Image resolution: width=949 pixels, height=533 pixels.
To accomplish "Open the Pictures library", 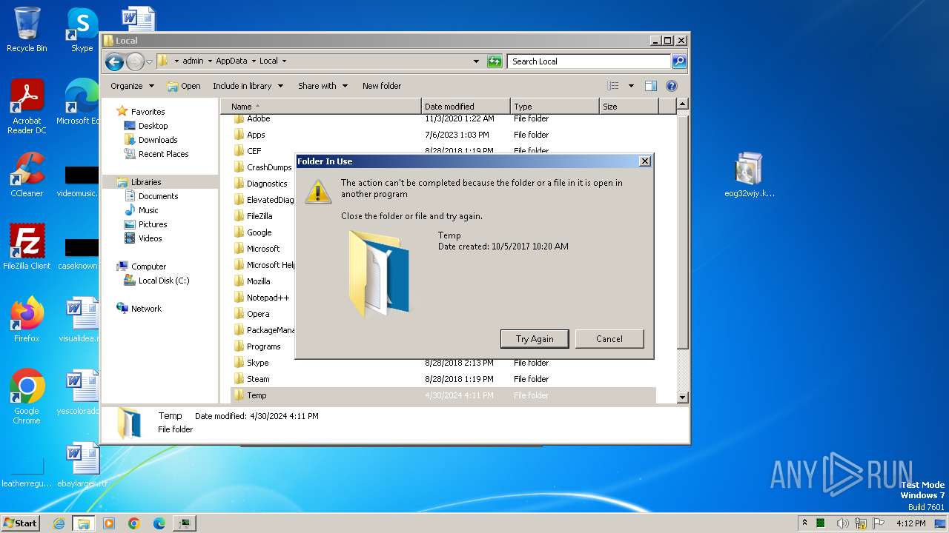I will pyautogui.click(x=153, y=224).
